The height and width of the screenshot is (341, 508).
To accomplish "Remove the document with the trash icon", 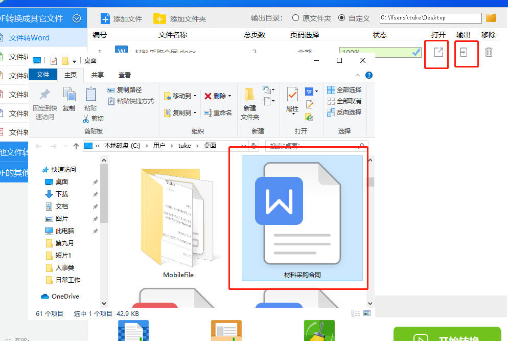I will point(489,51).
